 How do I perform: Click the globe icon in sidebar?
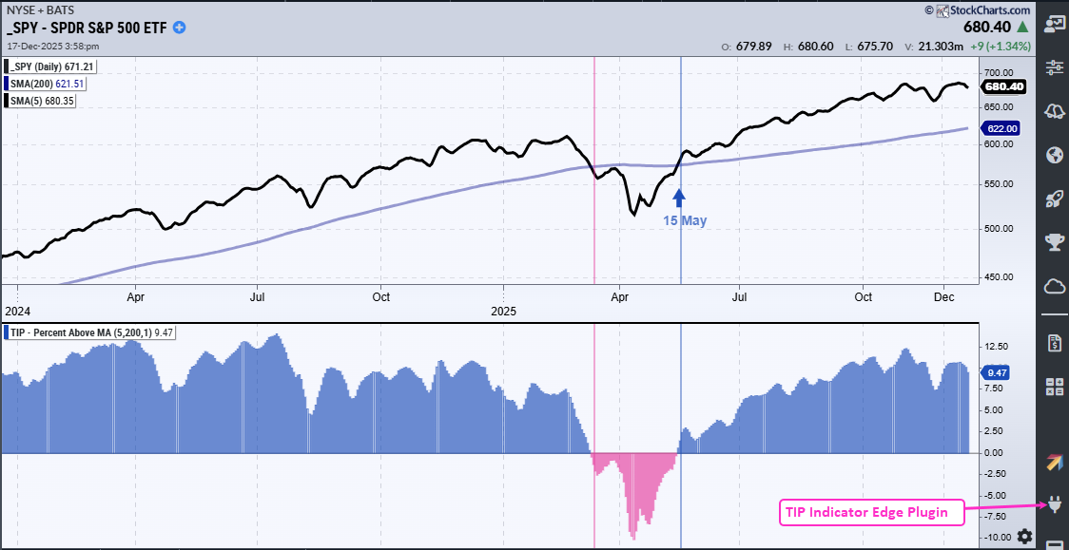[1054, 155]
